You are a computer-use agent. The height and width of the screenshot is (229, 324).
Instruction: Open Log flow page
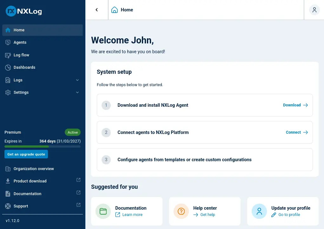[x=43, y=55]
